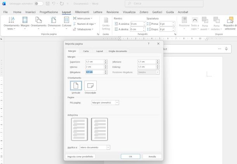The height and width of the screenshot is (164, 237).
Task: Click the three dots menu in Copilot bar
Action: [x=220, y=49]
